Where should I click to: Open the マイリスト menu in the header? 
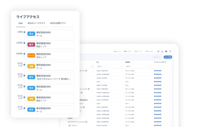[x=150, y=51]
